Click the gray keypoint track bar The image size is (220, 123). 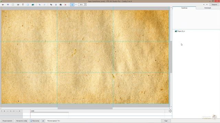(x=49, y=112)
